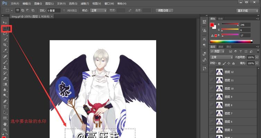Viewport: 261px width, 138px height.
Task: Show layer 图层 10 via visibility box
Action: pos(212,88)
